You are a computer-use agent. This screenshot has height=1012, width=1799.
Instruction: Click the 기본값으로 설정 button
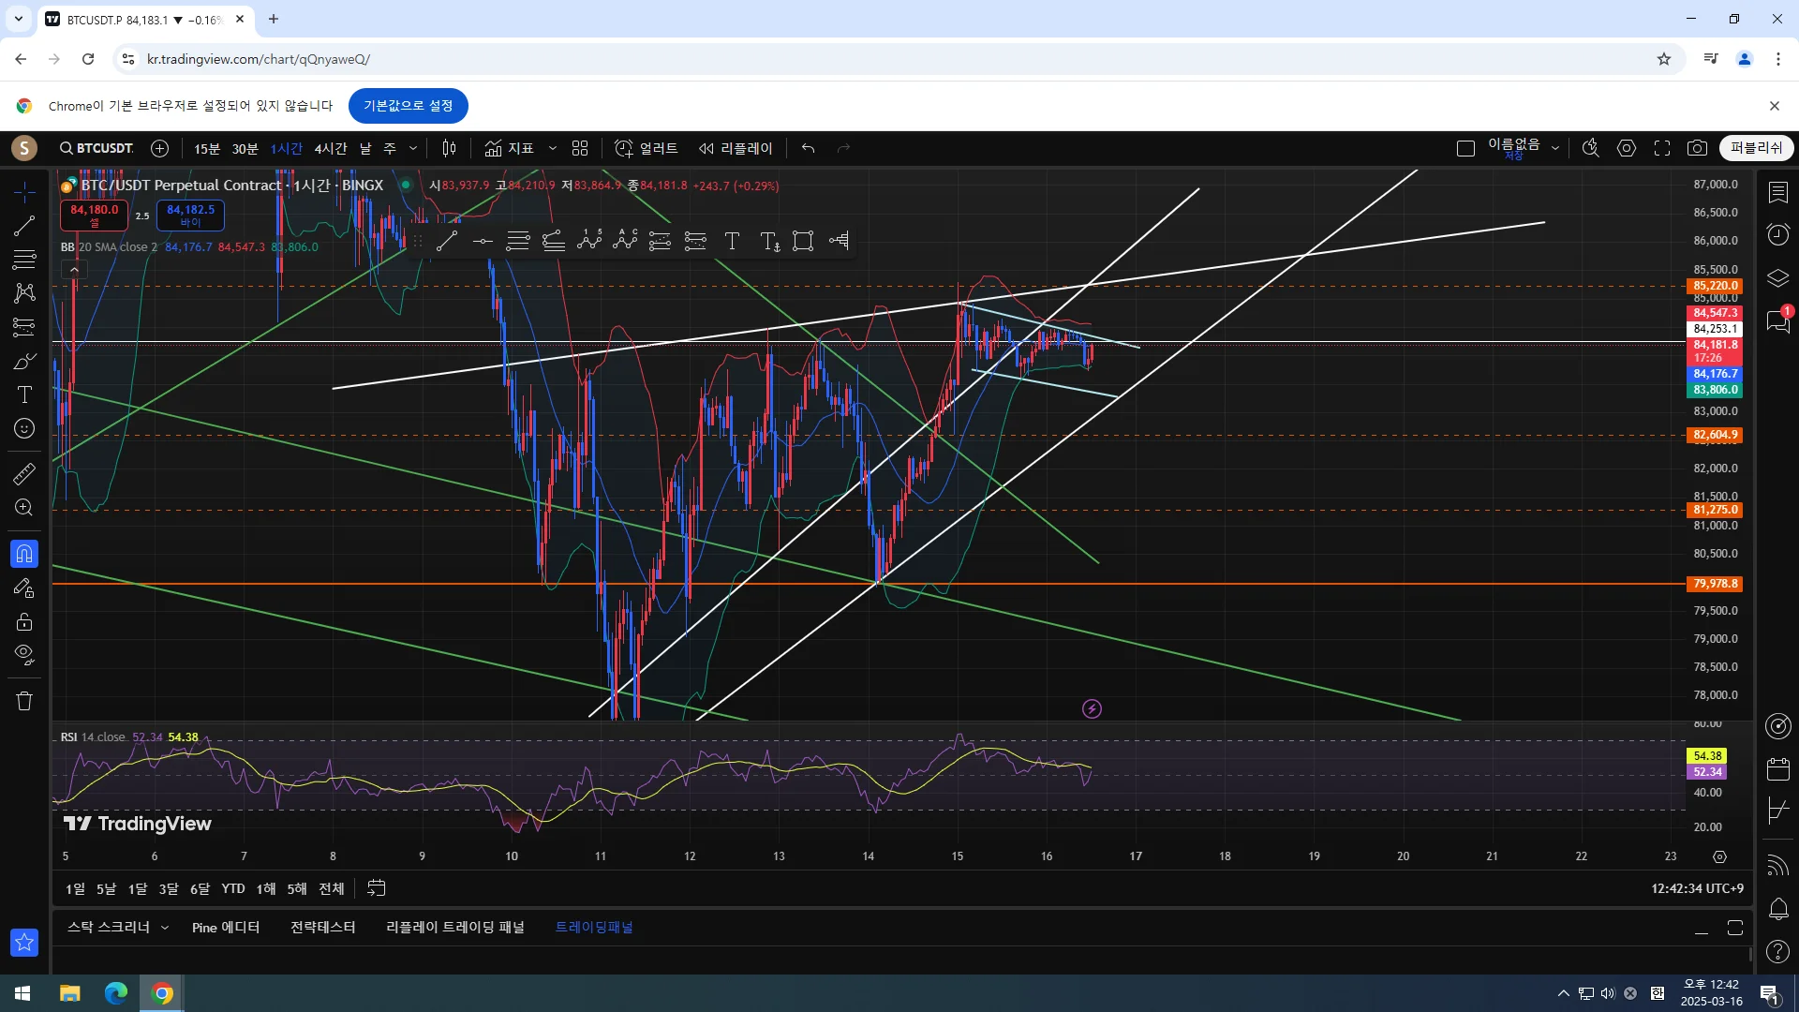[x=408, y=106]
